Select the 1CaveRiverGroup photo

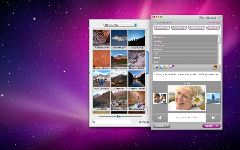tap(137, 99)
